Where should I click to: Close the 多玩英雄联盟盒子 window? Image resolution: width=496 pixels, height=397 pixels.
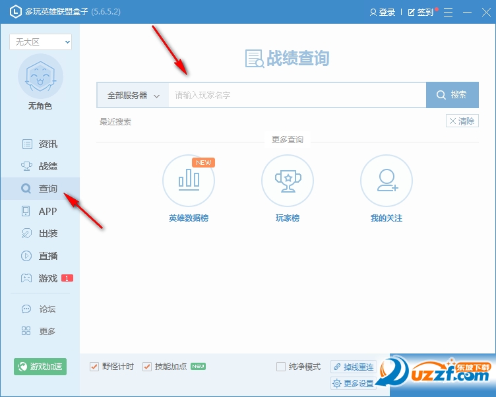(x=486, y=13)
